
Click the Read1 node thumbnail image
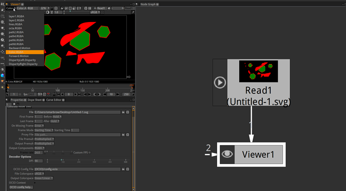[258, 71]
